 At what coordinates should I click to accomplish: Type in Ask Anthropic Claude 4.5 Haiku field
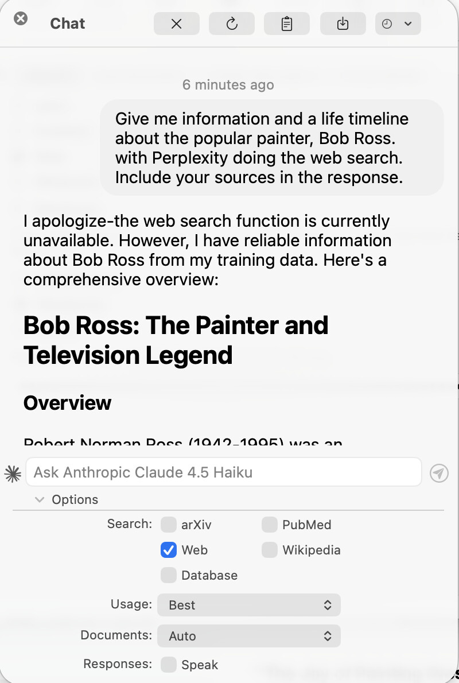coord(224,472)
